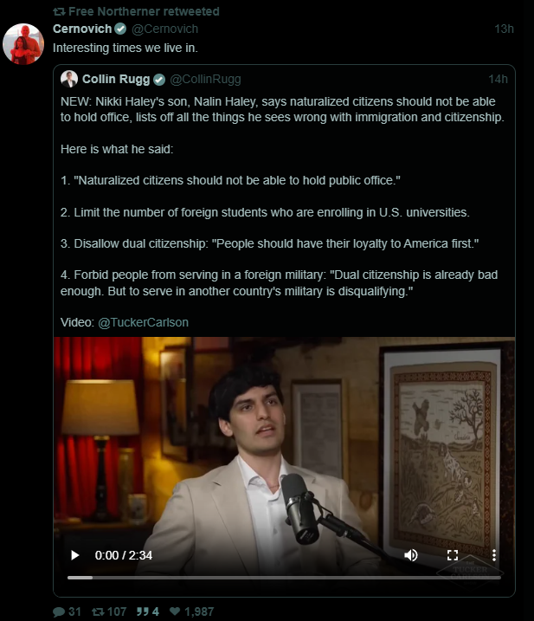Open Cernovich profile avatar picture

click(23, 43)
